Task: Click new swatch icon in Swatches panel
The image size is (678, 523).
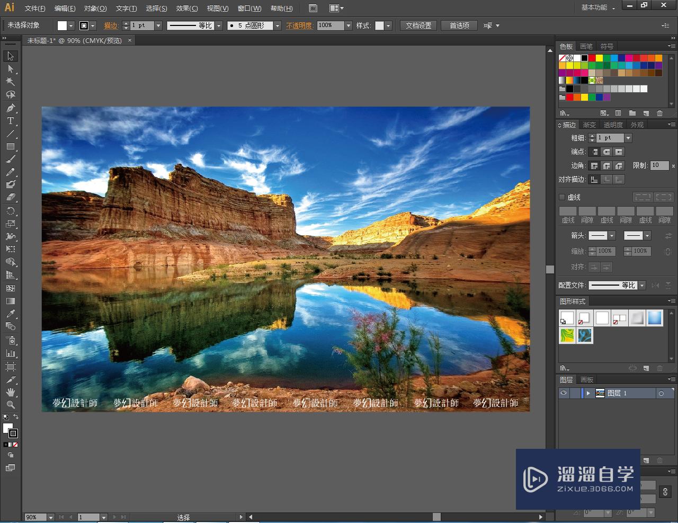Action: [646, 113]
